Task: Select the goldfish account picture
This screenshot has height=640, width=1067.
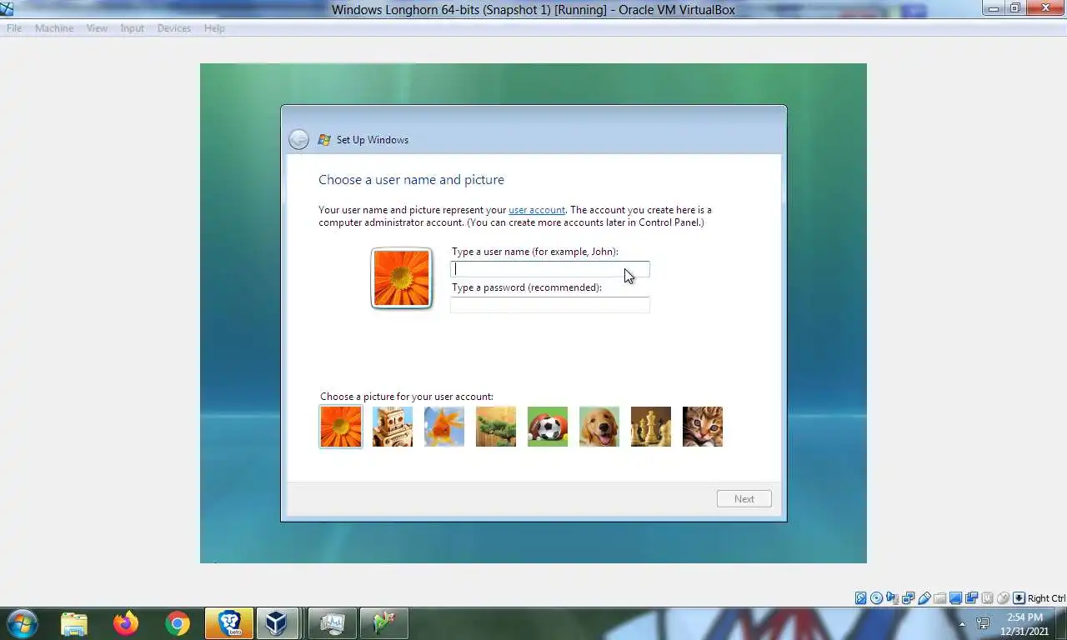Action: pos(444,427)
